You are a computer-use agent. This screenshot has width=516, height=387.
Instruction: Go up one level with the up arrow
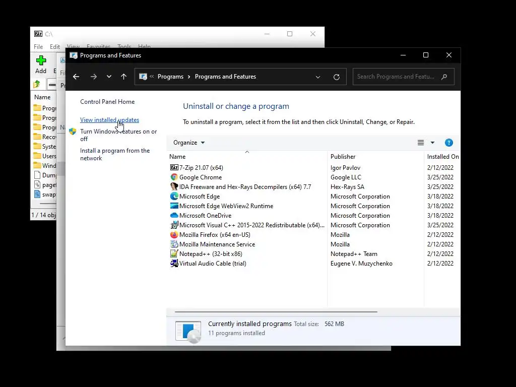[124, 77]
